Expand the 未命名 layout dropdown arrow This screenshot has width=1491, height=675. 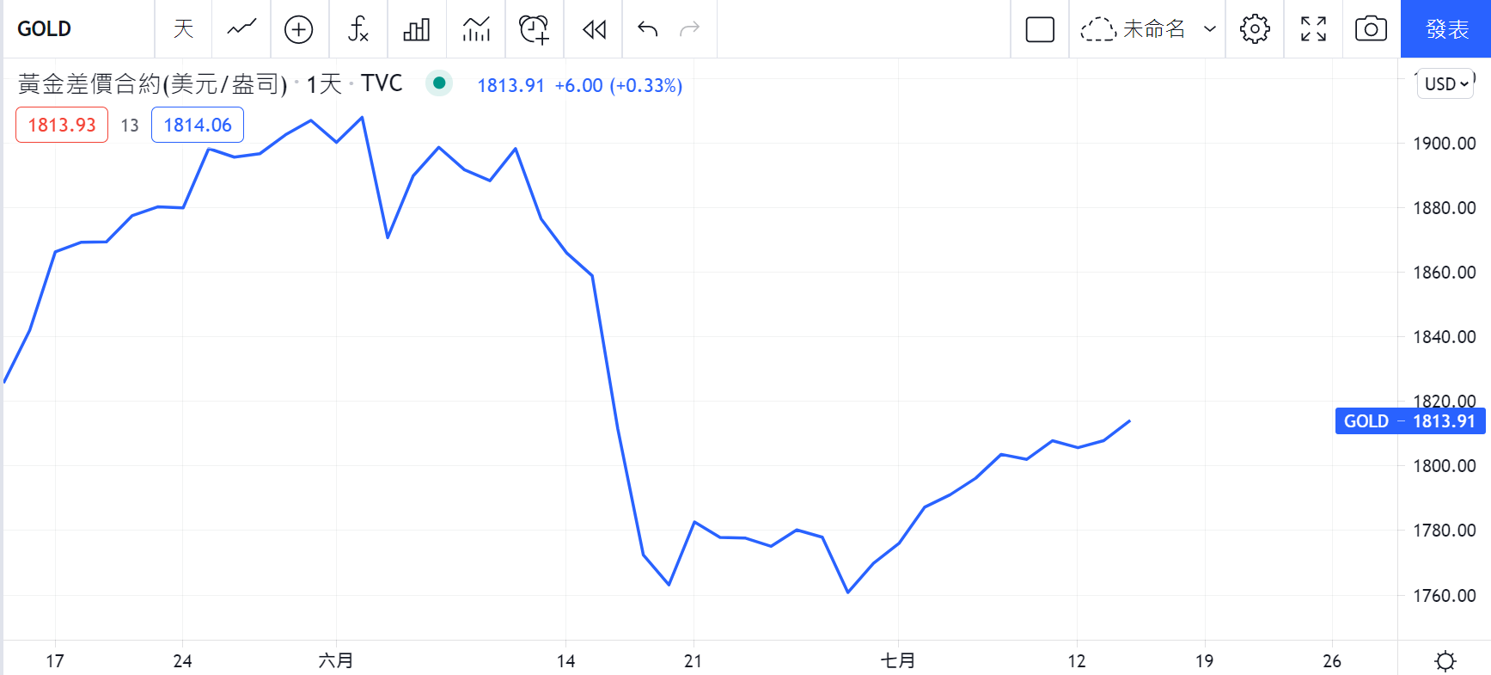[x=1210, y=29]
